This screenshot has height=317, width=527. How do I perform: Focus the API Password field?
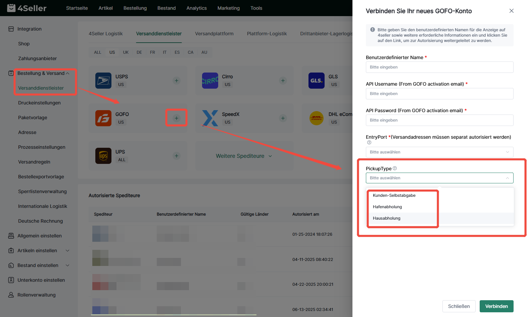440,120
